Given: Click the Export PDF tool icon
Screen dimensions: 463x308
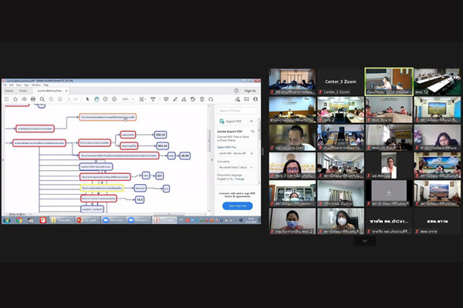Looking at the screenshot, I should 221,121.
